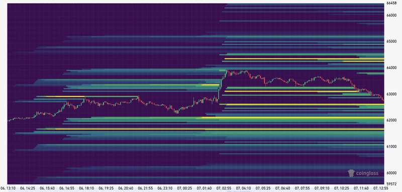Select the '07, 12:55' time label

(381, 188)
